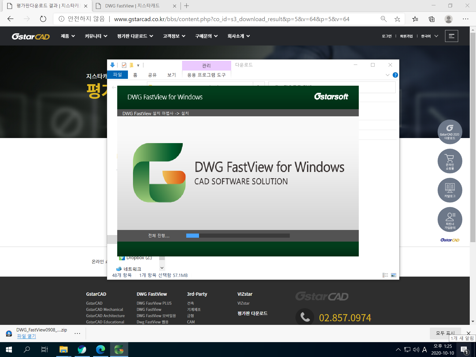Open Explorer 공유 ribbon tab
Image resolution: width=476 pixels, height=357 pixels.
tap(152, 75)
